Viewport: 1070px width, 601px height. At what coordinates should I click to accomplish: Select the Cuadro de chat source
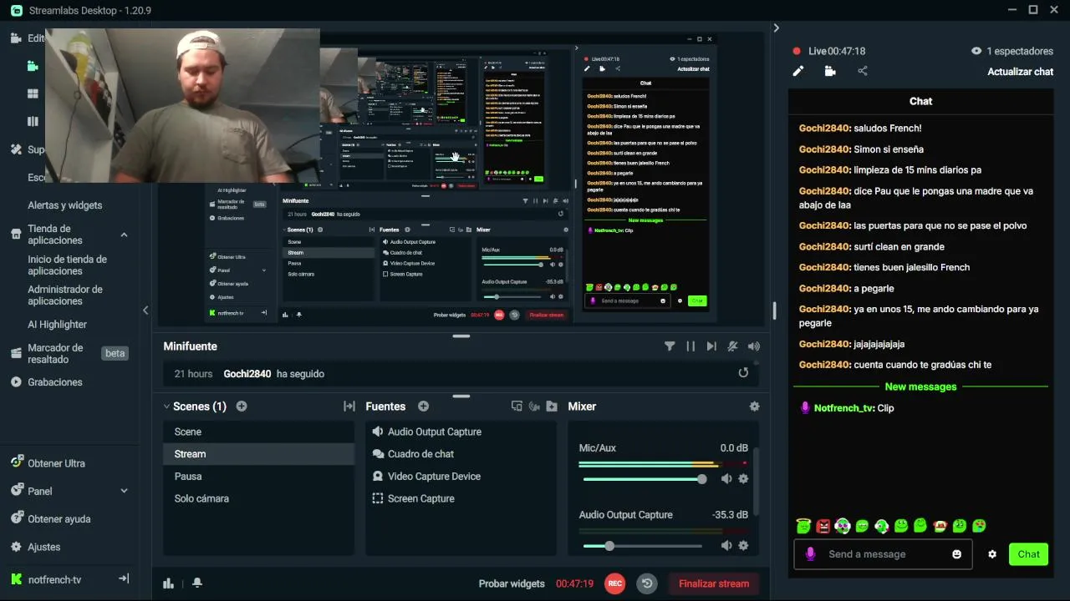(461, 454)
